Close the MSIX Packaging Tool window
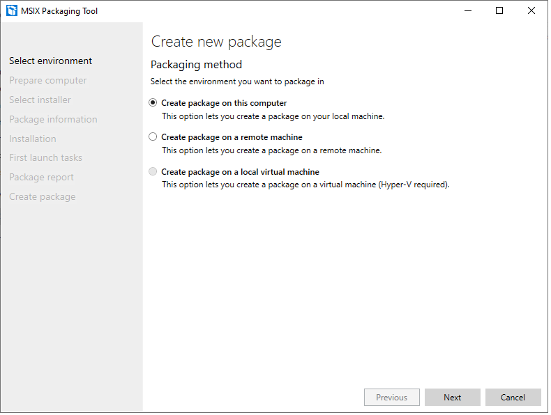551x415 pixels. (x=531, y=10)
